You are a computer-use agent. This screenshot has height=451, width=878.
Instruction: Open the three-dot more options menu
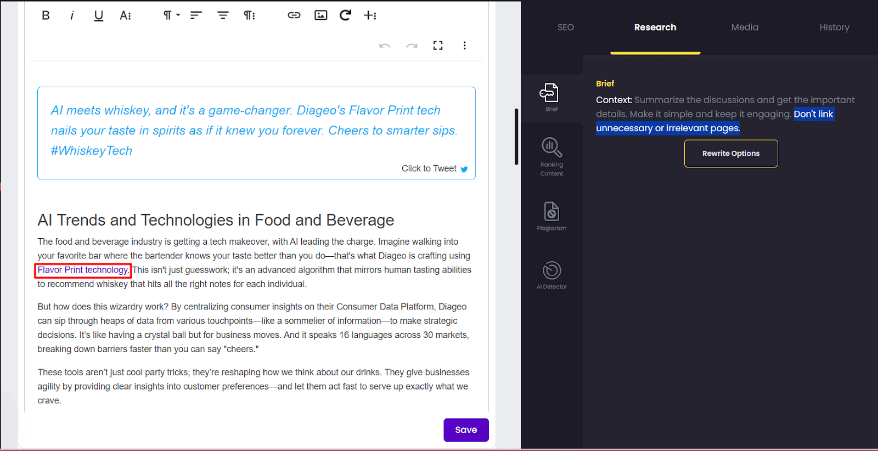click(465, 46)
